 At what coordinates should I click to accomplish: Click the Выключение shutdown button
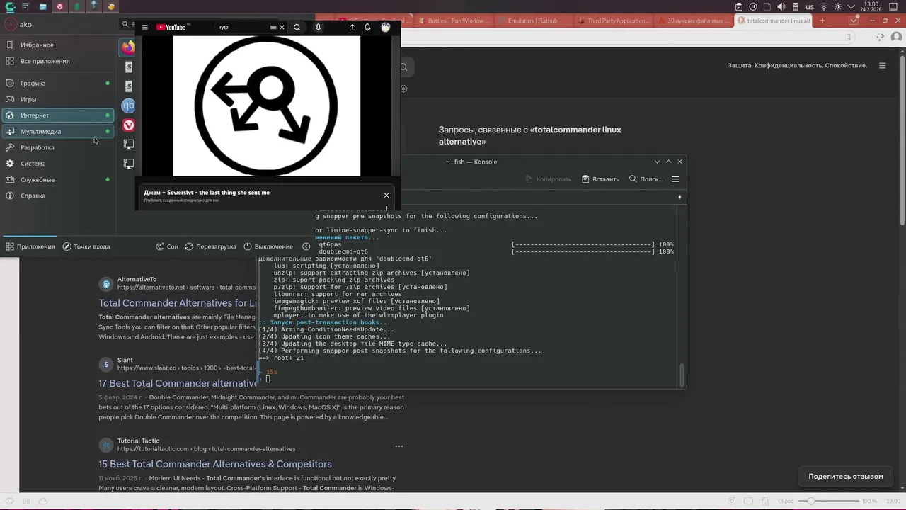coord(268,246)
